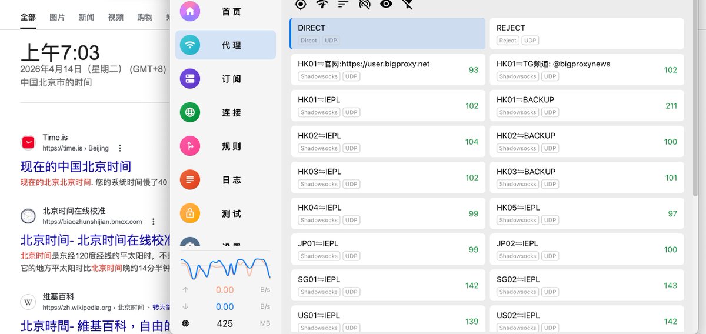
Task: Click latency 99 on HK04⇋IEPL
Action: point(474,213)
